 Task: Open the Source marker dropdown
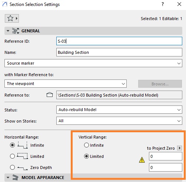93,63
